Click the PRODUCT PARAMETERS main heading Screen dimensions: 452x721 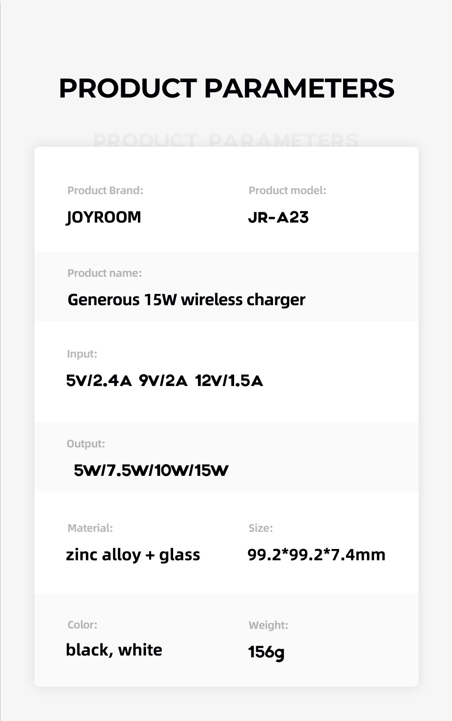point(226,88)
